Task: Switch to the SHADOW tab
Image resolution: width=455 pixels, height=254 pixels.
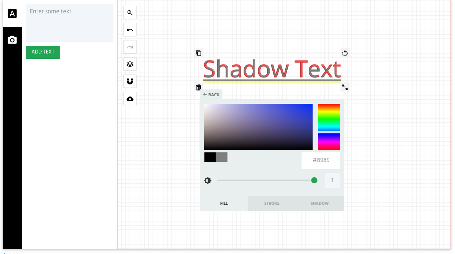Action: pos(320,203)
